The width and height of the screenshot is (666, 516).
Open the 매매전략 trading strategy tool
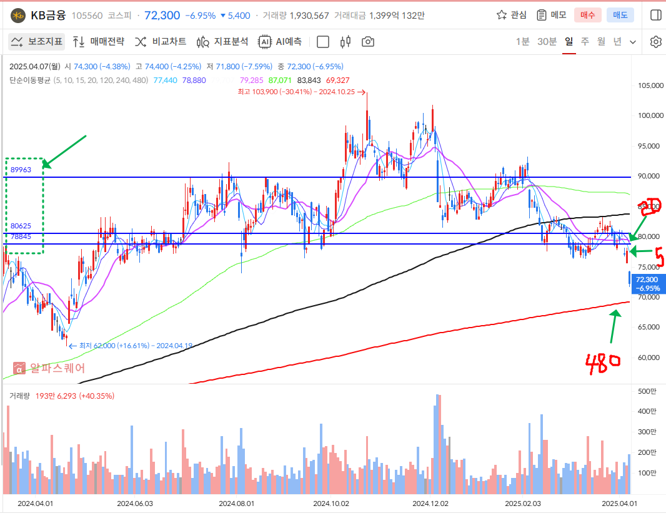[x=99, y=42]
